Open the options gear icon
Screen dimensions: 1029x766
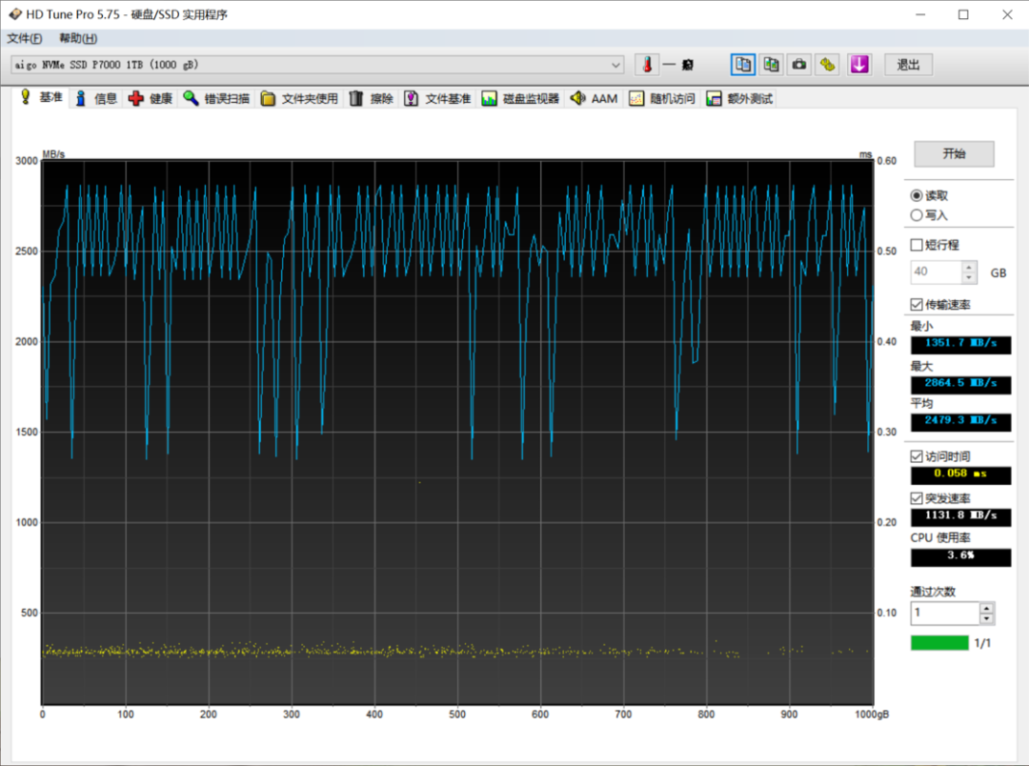[828, 65]
